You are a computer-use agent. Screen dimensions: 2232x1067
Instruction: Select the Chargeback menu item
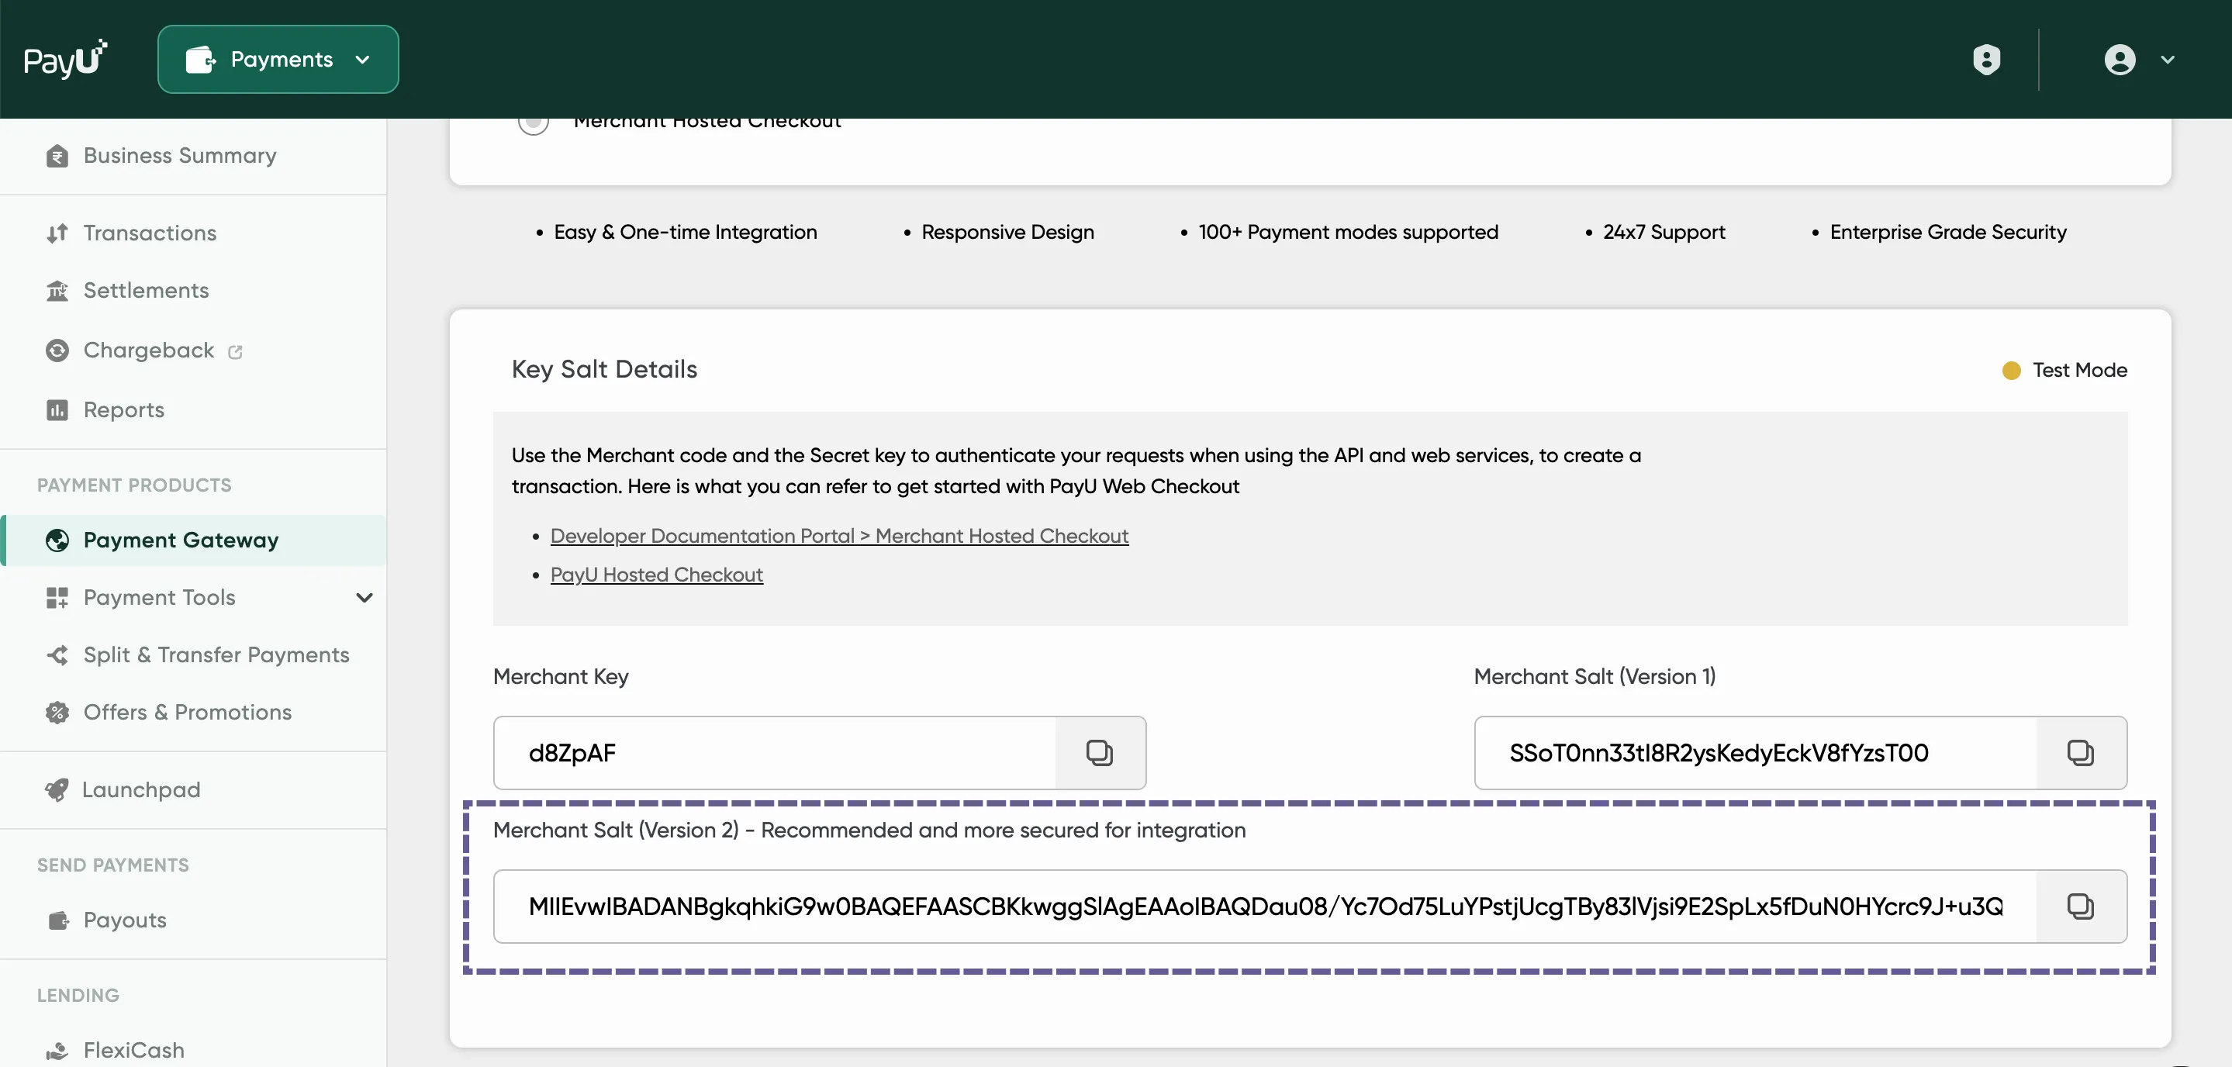point(148,348)
